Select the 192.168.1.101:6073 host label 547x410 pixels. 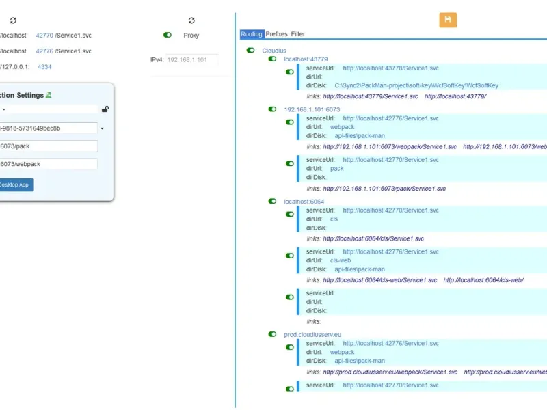click(x=312, y=109)
